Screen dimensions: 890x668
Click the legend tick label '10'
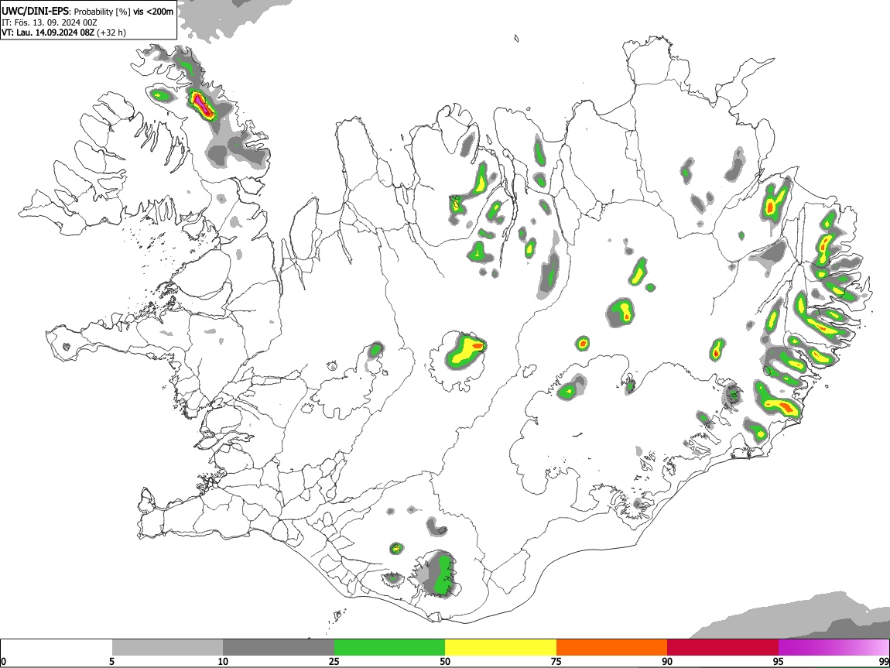pyautogui.click(x=223, y=662)
